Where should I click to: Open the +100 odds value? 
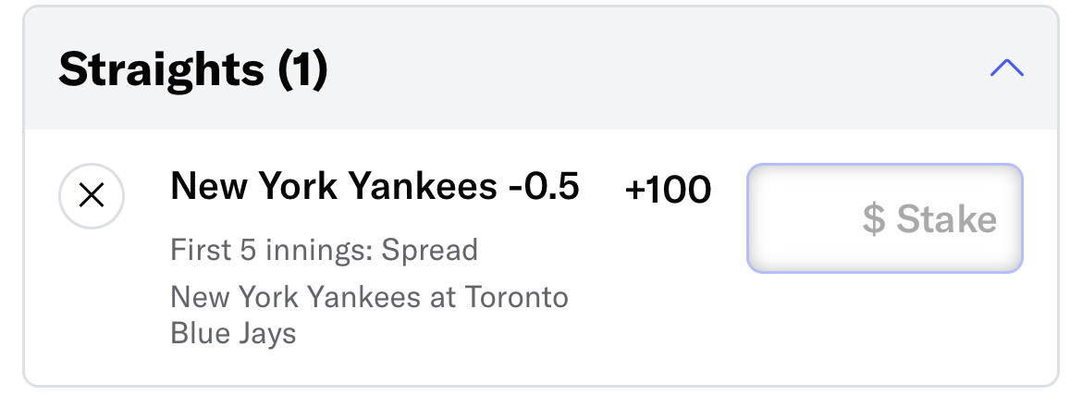coord(668,190)
